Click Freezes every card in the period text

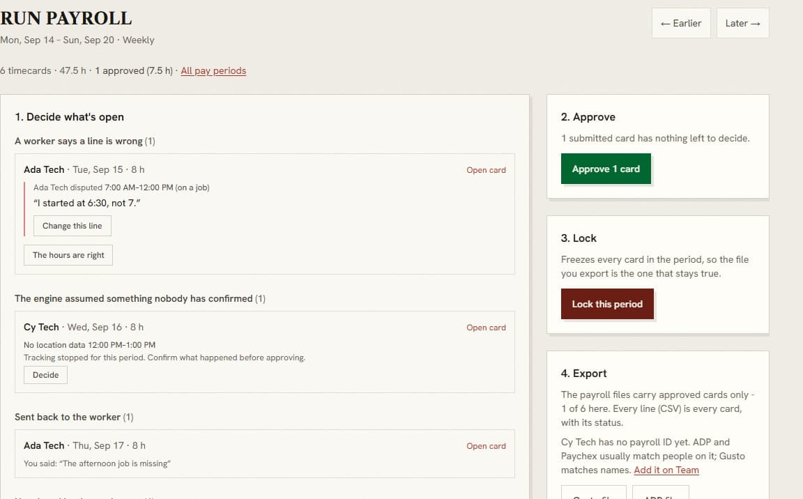click(655, 266)
